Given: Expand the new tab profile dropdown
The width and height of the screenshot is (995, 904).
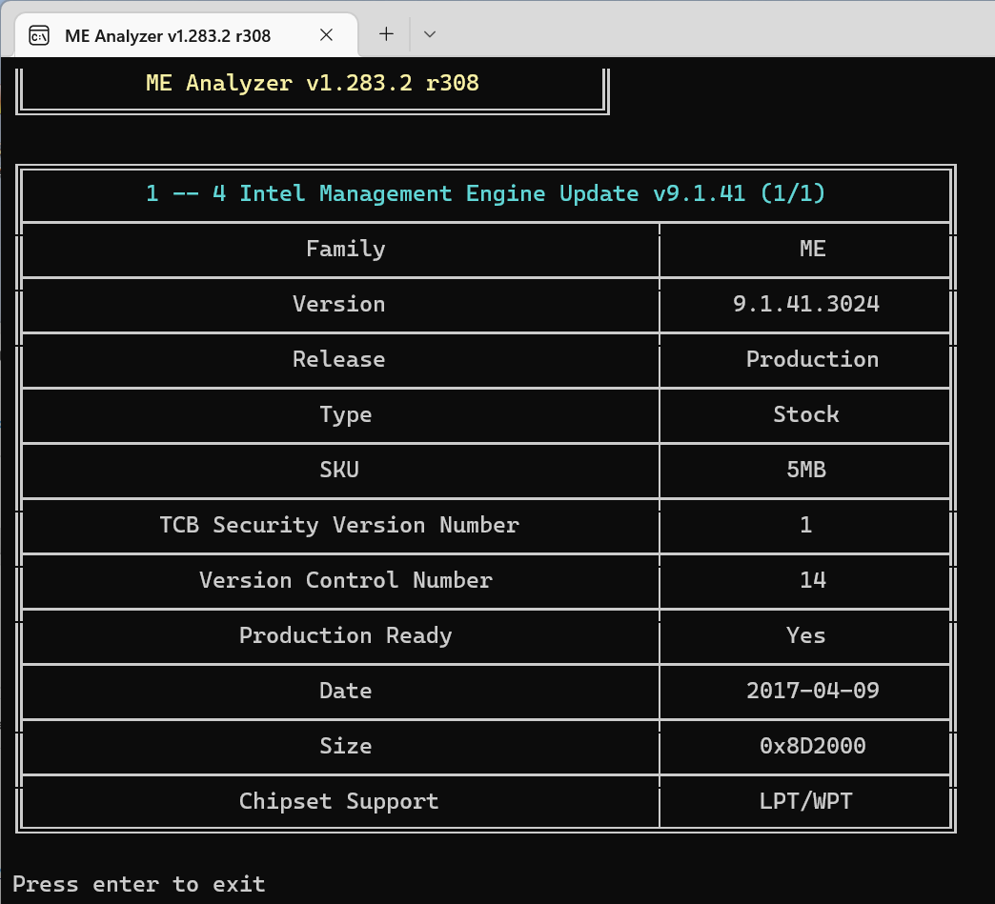Looking at the screenshot, I should point(430,34).
